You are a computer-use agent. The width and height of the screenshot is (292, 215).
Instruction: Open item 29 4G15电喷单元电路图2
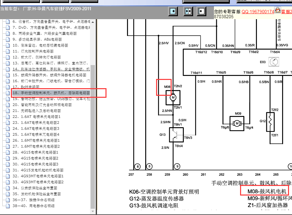coord(35,159)
